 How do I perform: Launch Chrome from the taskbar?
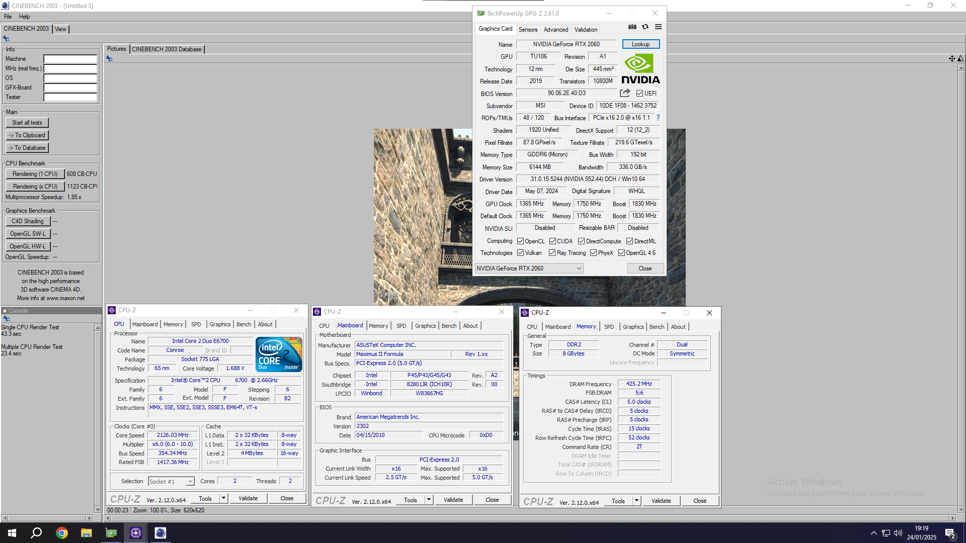coord(61,533)
